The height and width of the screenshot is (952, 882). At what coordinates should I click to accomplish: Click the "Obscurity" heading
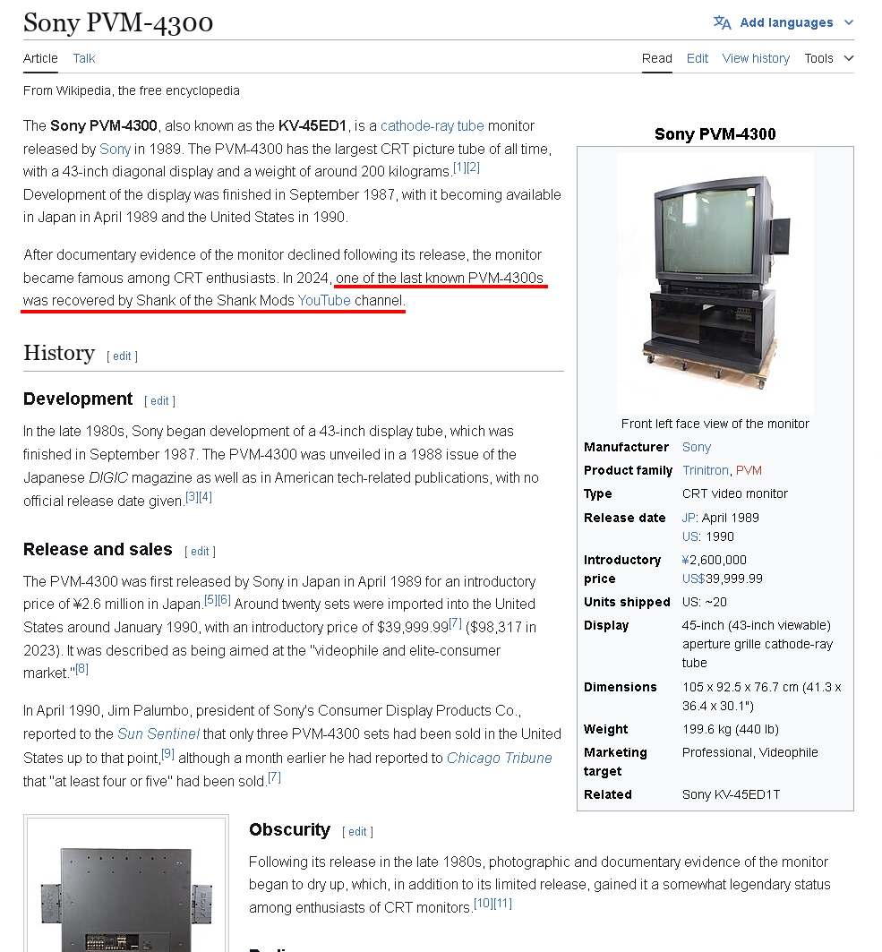point(289,830)
